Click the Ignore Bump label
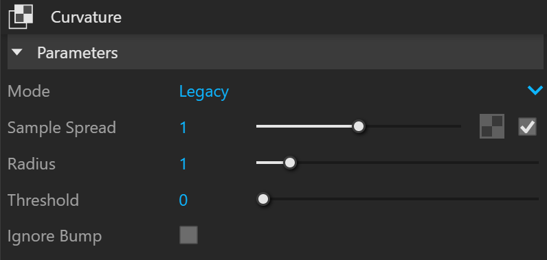The height and width of the screenshot is (260, 547). tap(55, 237)
